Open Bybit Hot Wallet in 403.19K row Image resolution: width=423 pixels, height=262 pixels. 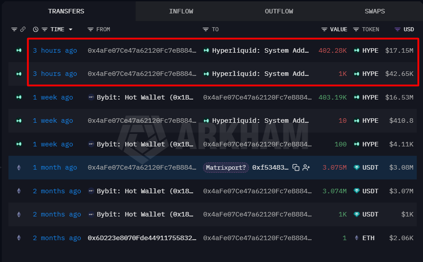coord(145,97)
